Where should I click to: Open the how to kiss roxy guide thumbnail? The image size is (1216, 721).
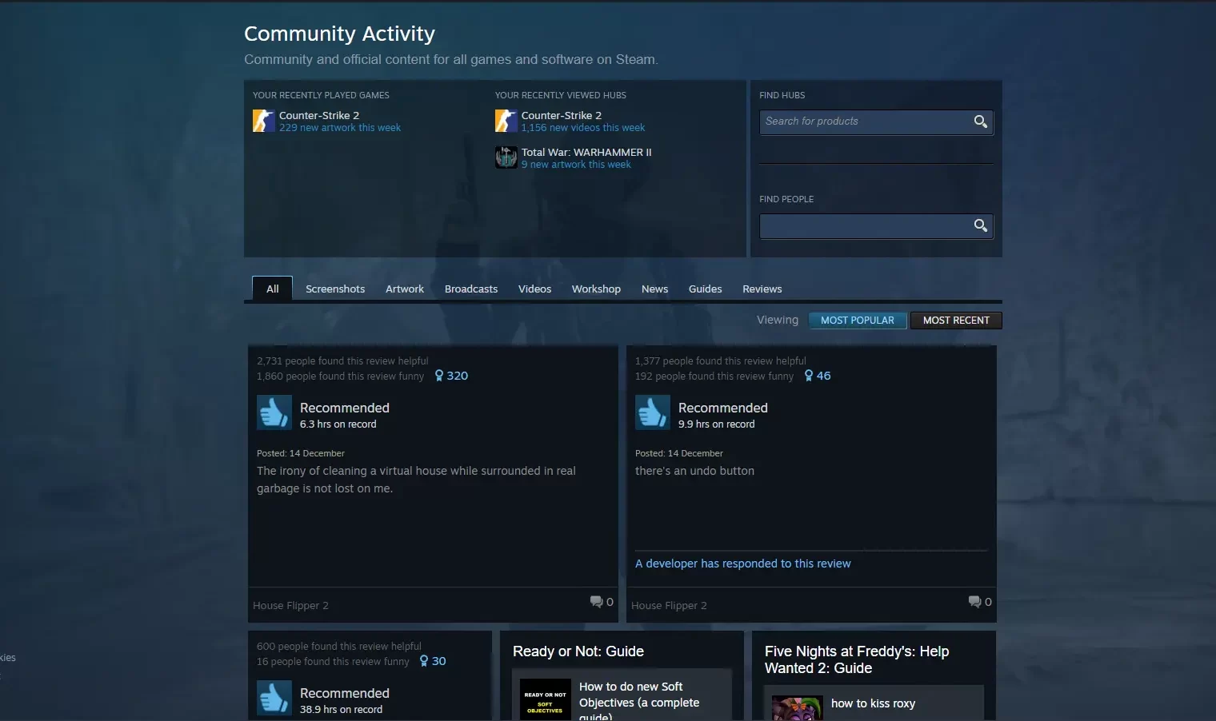(x=797, y=708)
